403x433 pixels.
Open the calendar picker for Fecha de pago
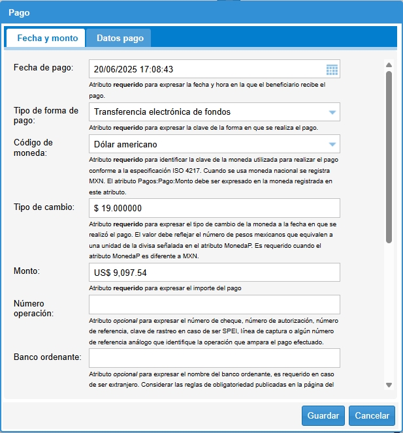pos(332,69)
